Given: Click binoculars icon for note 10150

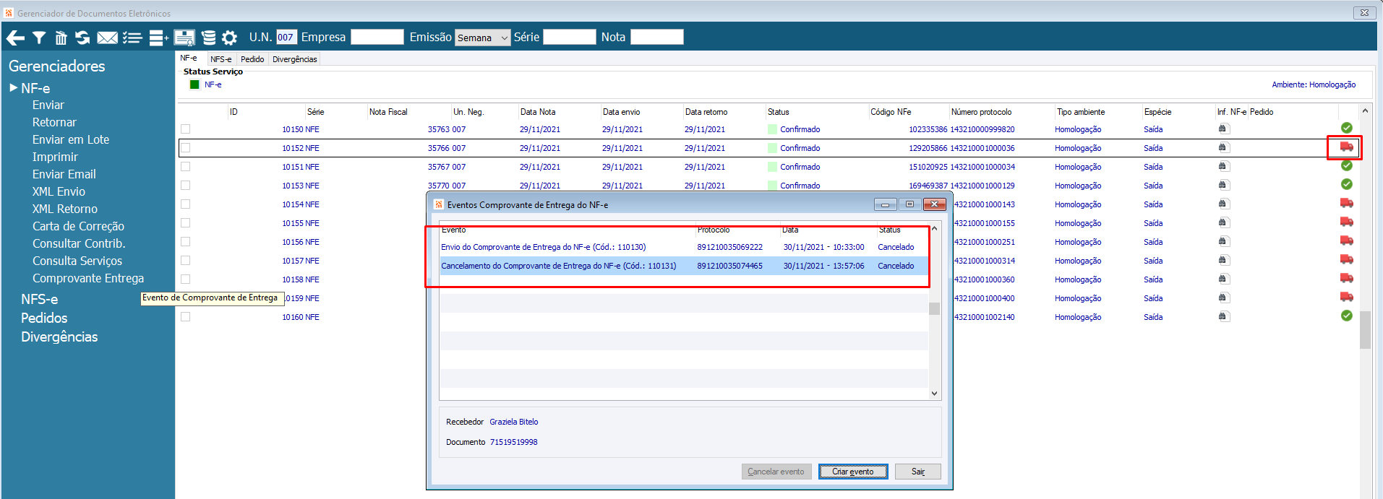Looking at the screenshot, I should (1223, 129).
